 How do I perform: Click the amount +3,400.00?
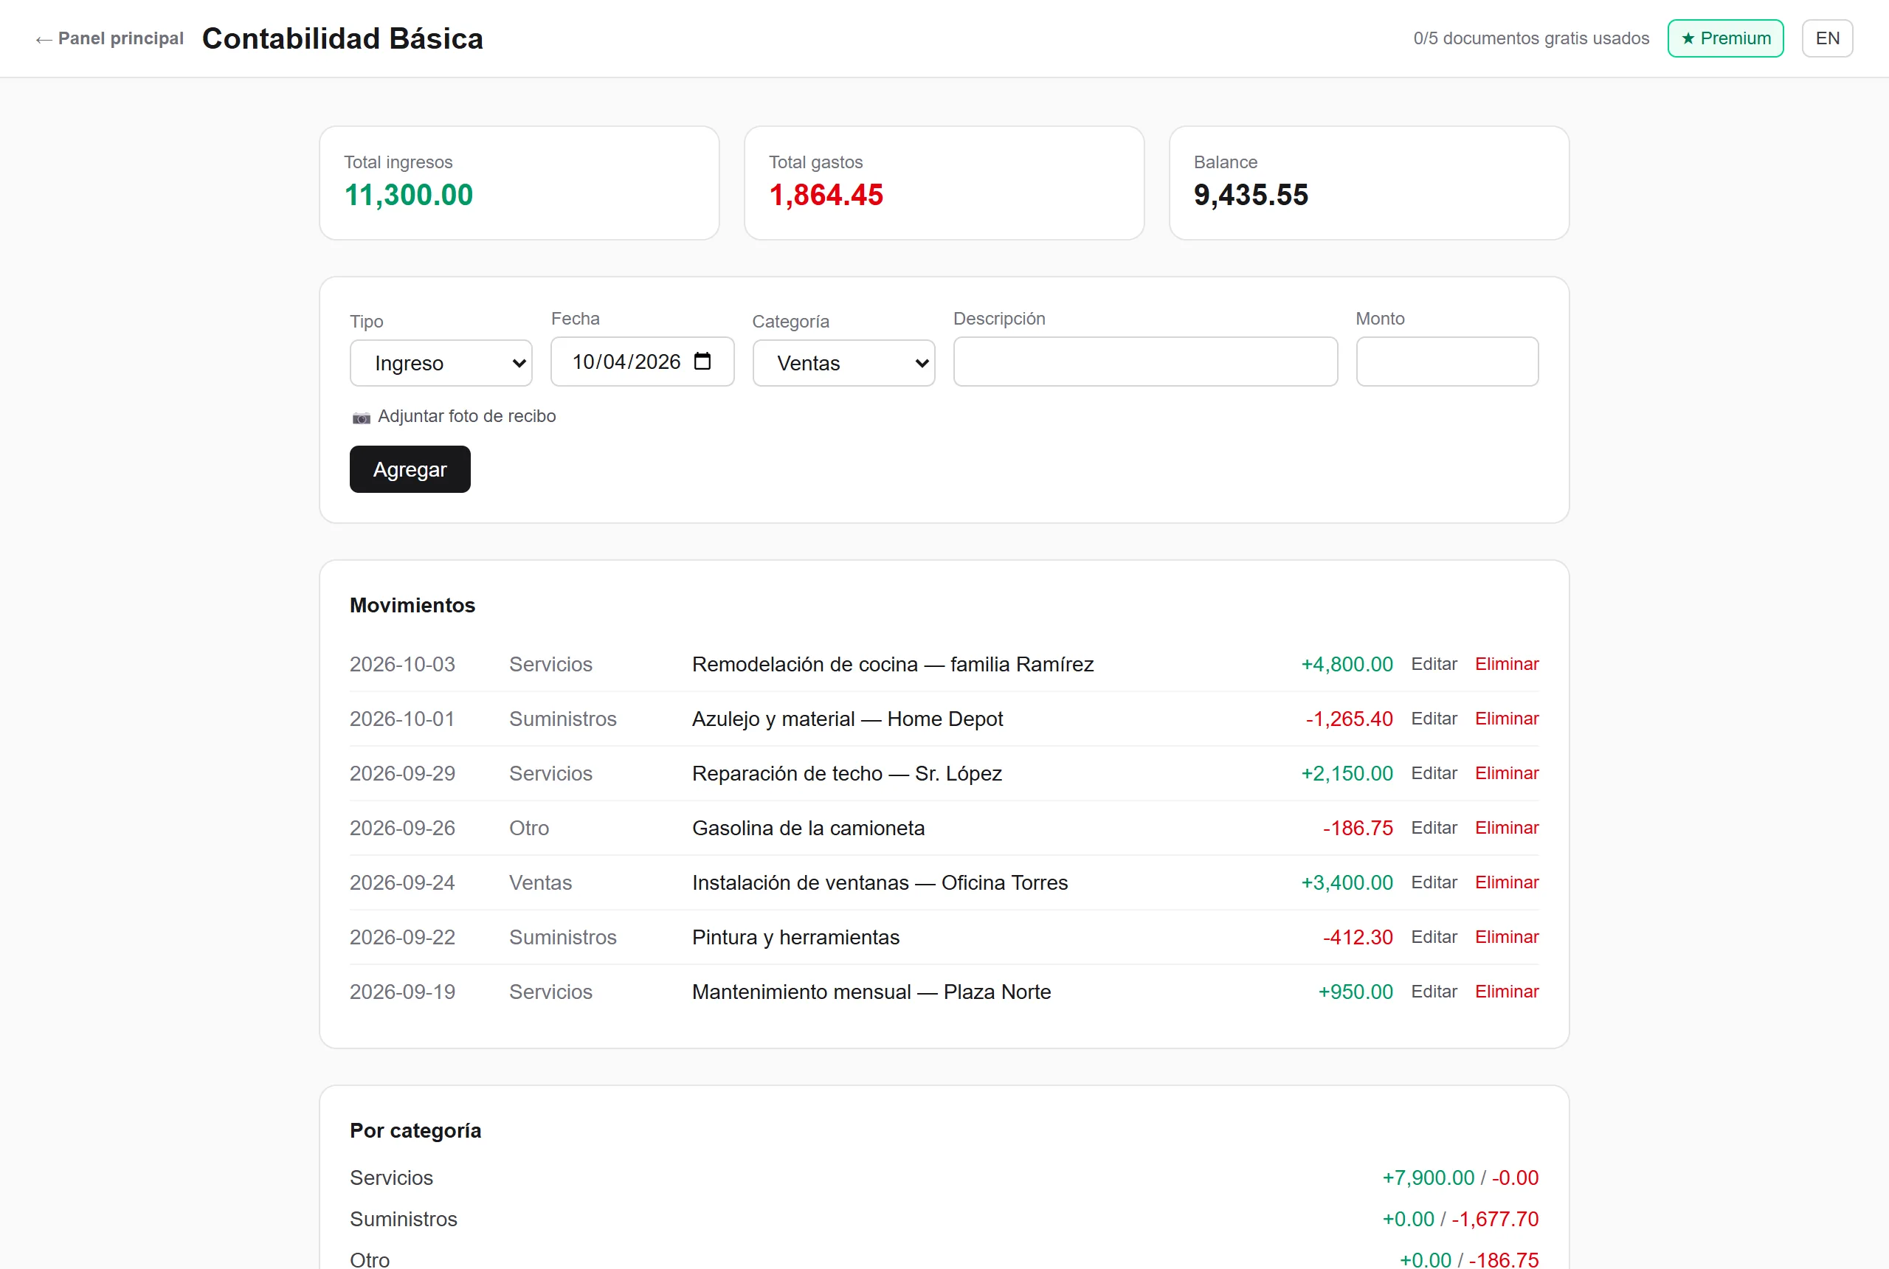(x=1347, y=883)
